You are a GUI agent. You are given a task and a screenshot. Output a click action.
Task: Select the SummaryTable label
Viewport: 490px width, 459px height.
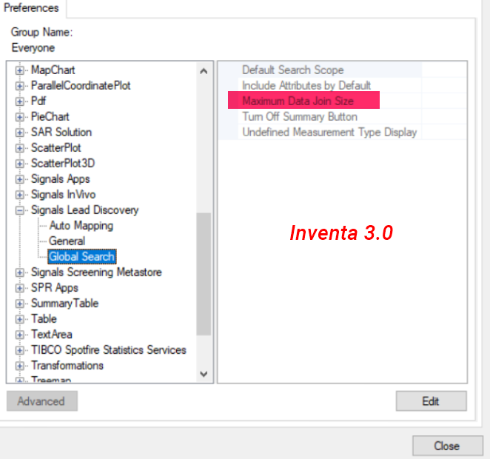pos(64,304)
